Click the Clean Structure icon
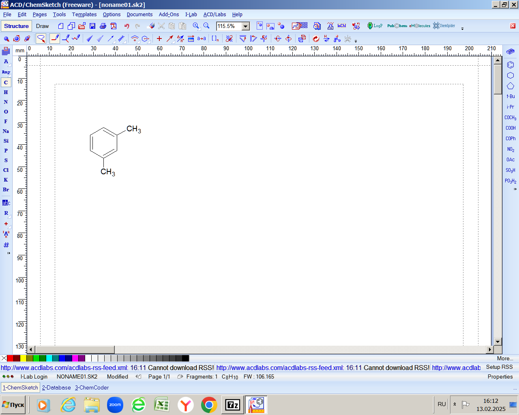Image resolution: width=519 pixels, height=415 pixels. [316, 39]
